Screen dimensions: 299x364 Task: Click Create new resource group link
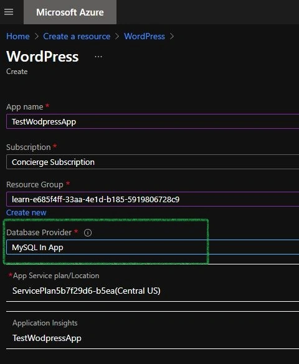tap(26, 213)
